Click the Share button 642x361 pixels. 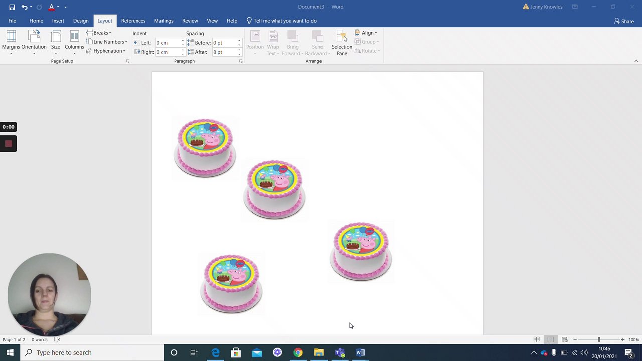[624, 21]
